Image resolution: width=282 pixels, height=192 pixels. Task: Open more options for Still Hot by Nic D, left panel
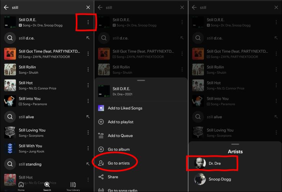(88, 85)
